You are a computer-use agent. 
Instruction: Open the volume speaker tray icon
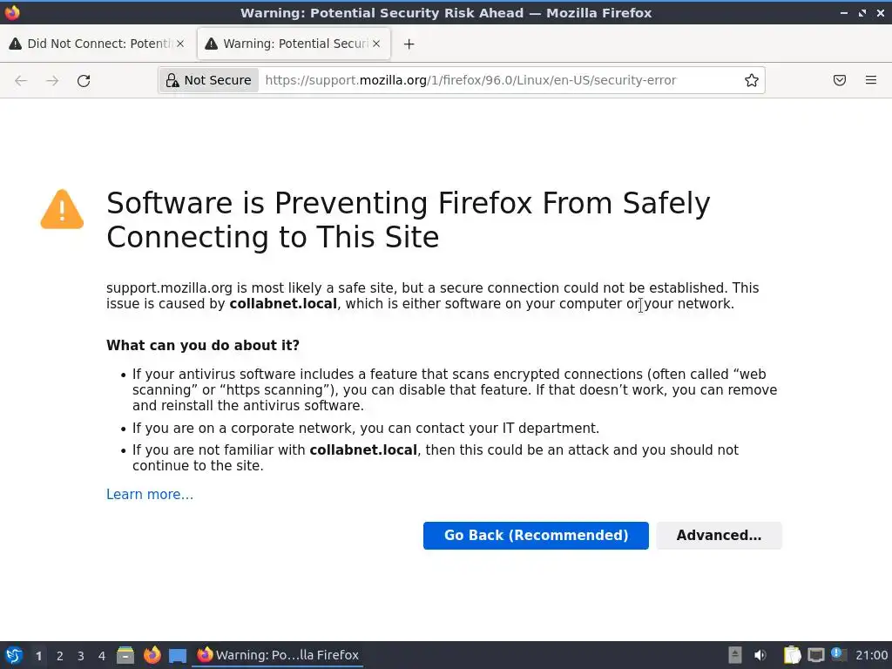click(760, 655)
